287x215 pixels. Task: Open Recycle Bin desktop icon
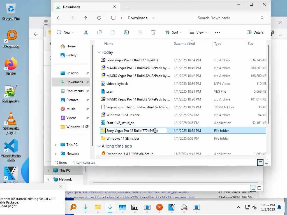pos(11,12)
